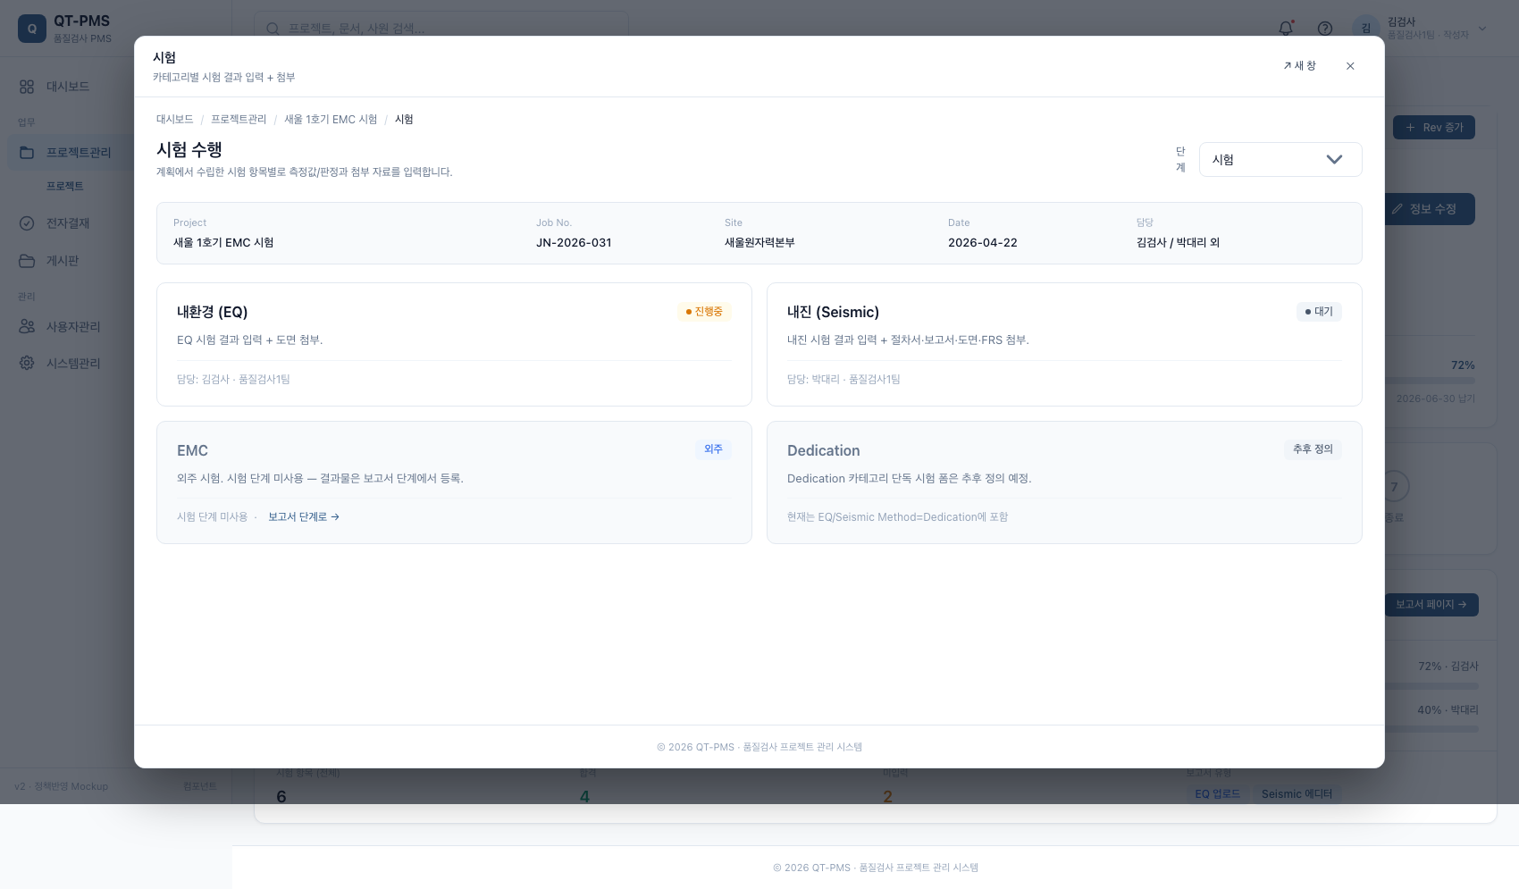Click the 72% · 김검사 progress label

1448,667
